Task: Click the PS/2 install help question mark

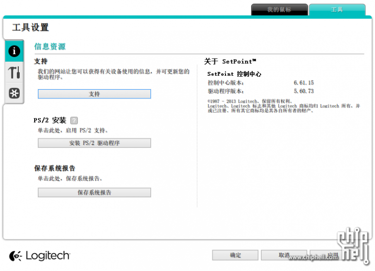Action: [74, 120]
